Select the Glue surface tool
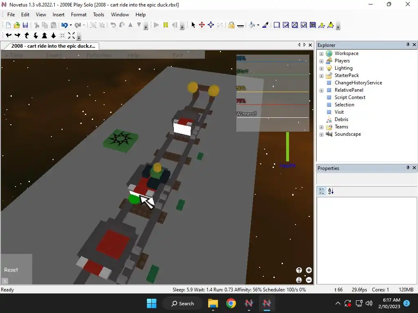This screenshot has height=313, width=418. tap(286, 25)
